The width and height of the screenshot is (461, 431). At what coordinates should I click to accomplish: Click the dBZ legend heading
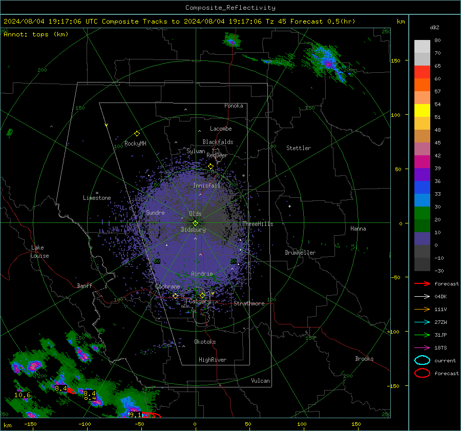434,27
